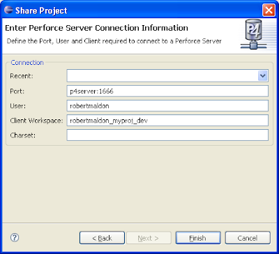
Task: Click the empty Charset input field
Action: pos(167,135)
